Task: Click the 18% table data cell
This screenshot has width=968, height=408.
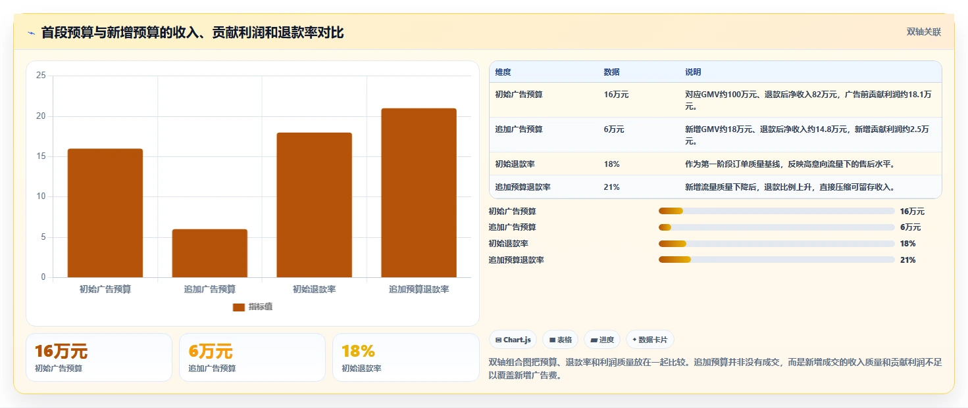Action: (x=611, y=164)
